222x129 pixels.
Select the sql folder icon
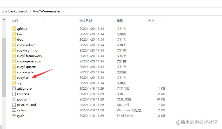[14, 83]
